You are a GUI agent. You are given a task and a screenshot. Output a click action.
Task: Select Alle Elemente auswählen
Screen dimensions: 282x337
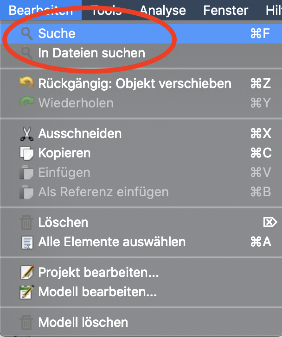tap(141, 242)
